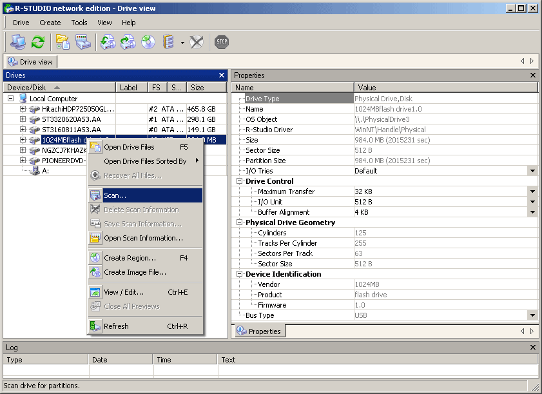Click the Open Drive Files toolbar icon
Image resolution: width=542 pixels, height=394 pixels.
click(x=63, y=42)
